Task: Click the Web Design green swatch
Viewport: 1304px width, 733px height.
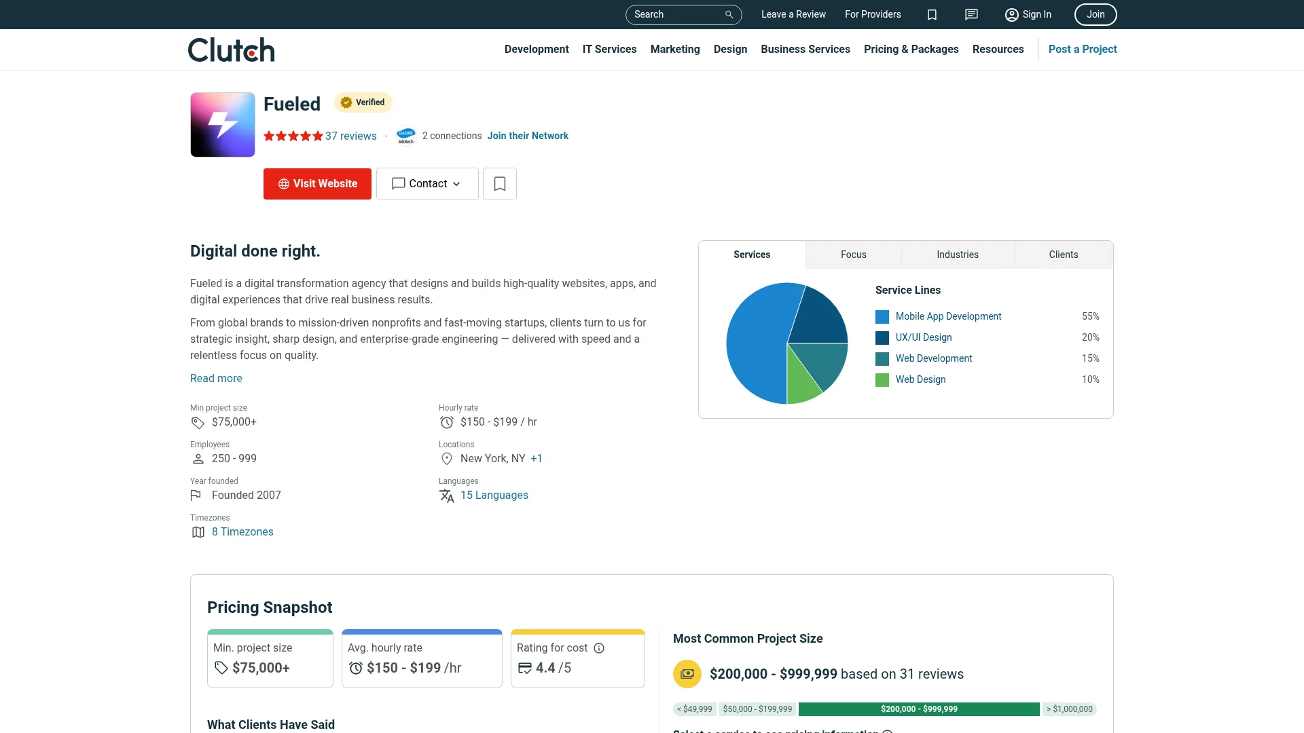Action: pos(882,380)
